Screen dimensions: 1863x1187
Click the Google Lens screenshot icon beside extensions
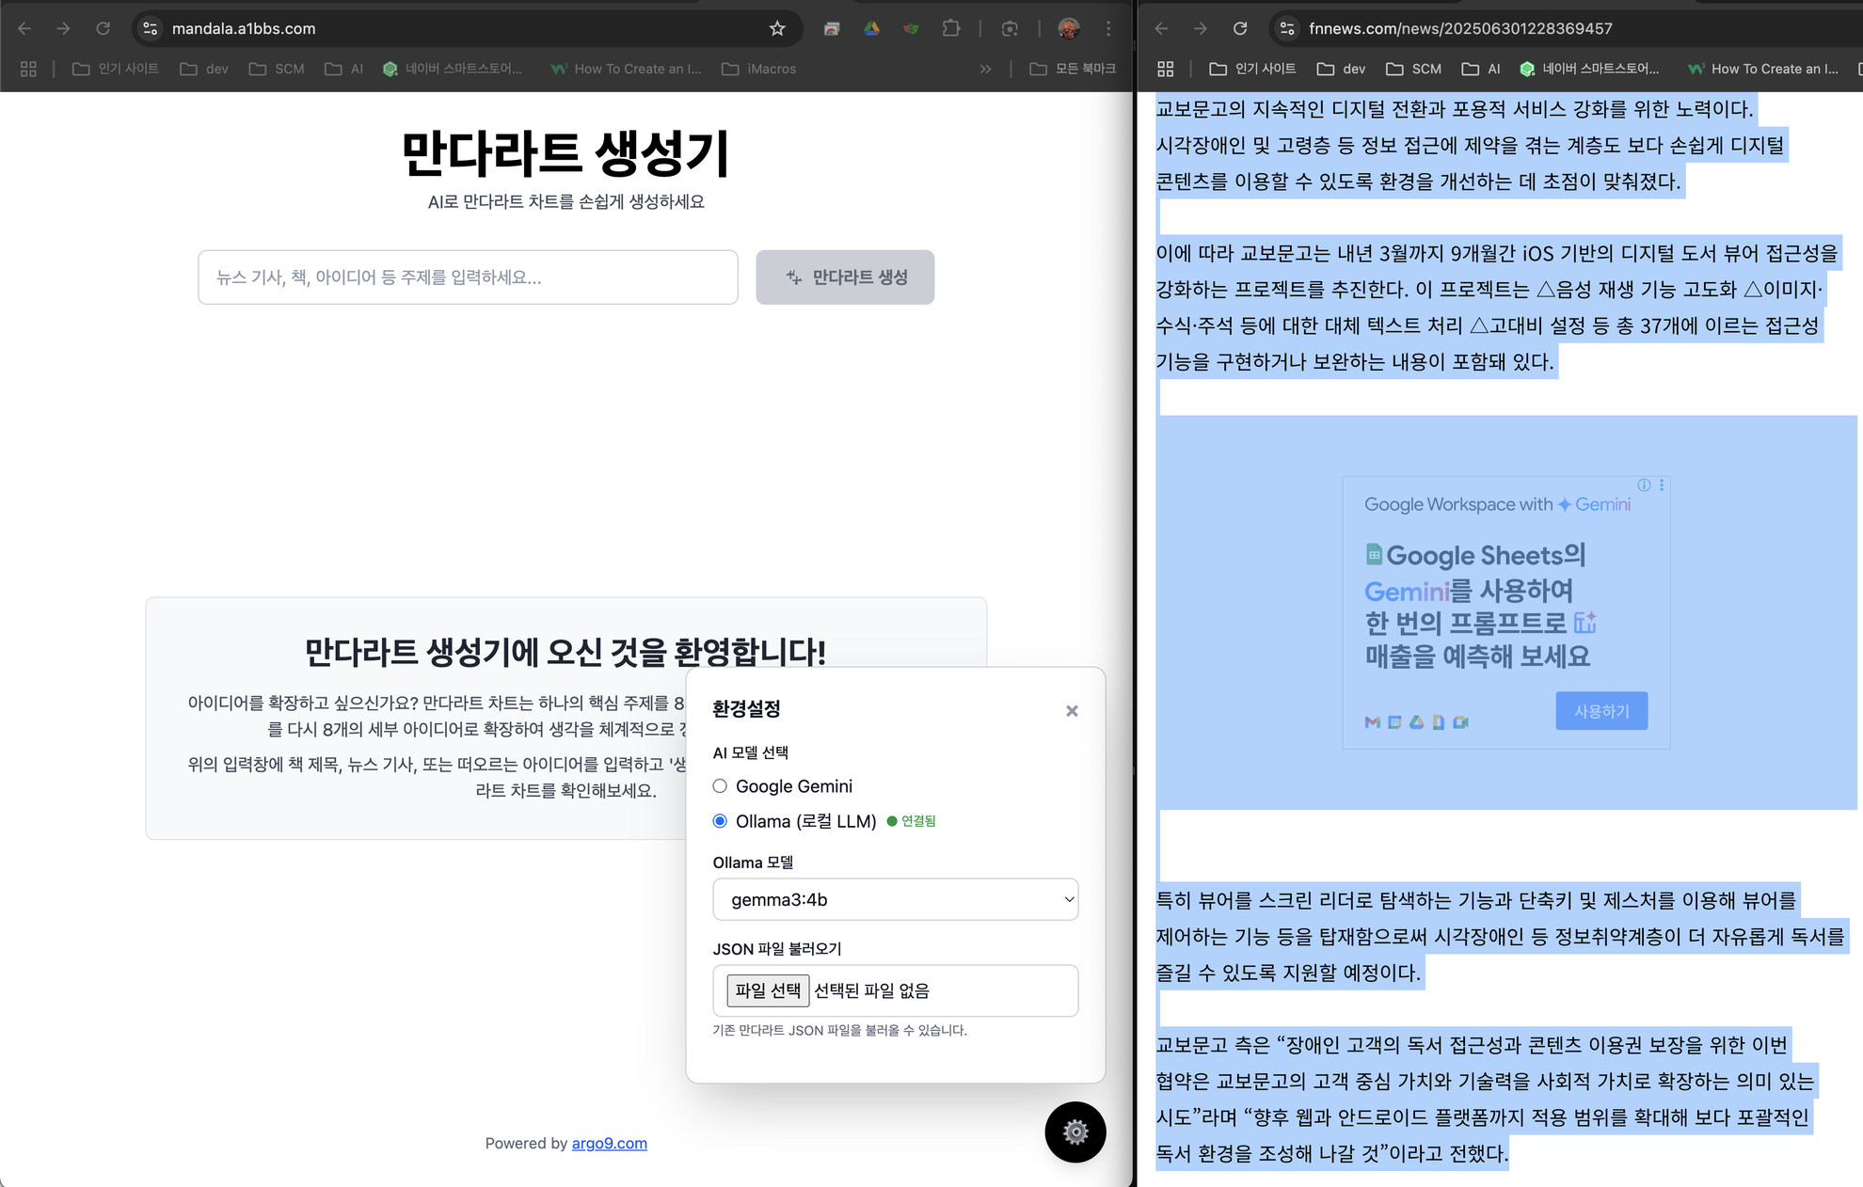coord(1010,28)
